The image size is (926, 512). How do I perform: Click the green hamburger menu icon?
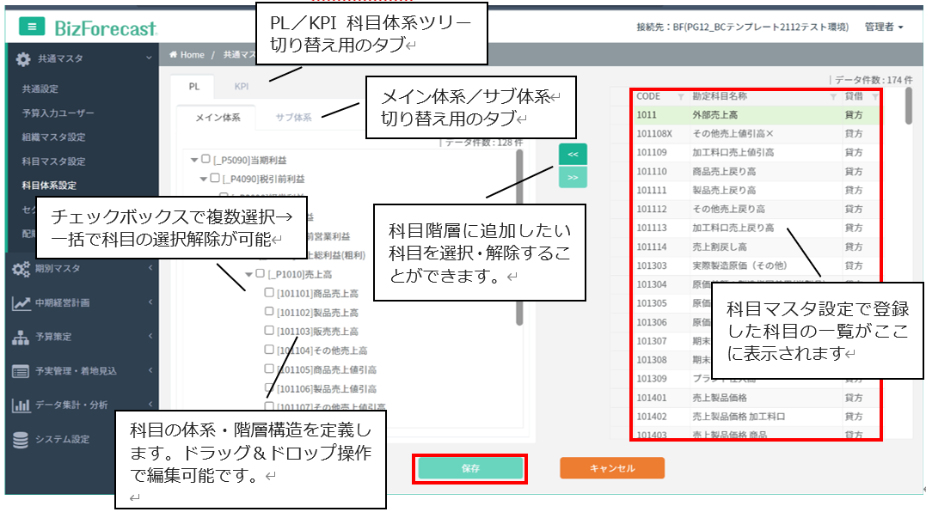pos(32,27)
